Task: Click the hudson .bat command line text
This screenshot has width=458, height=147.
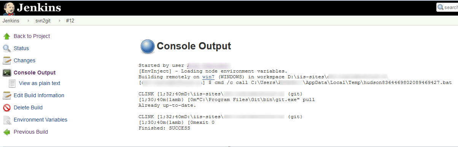Action: (x=295, y=82)
